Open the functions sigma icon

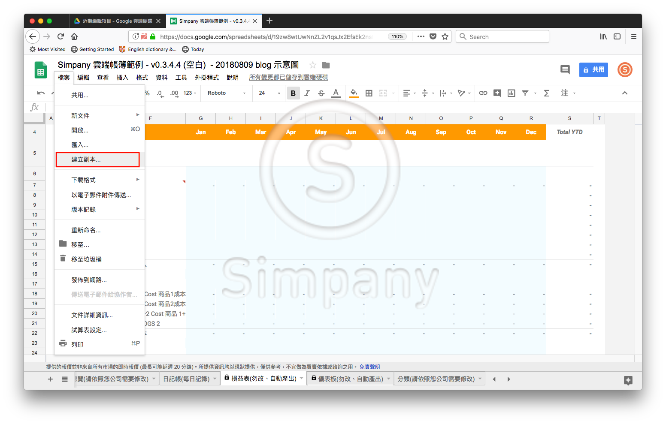click(x=546, y=93)
